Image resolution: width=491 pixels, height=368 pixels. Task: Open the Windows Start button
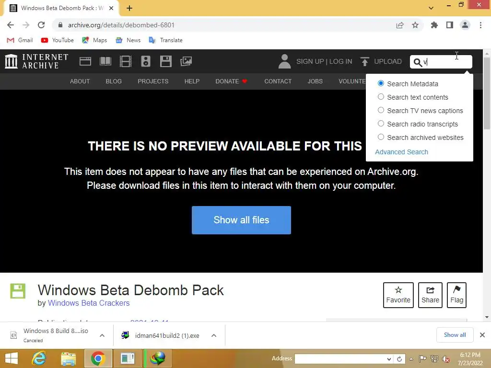click(12, 358)
